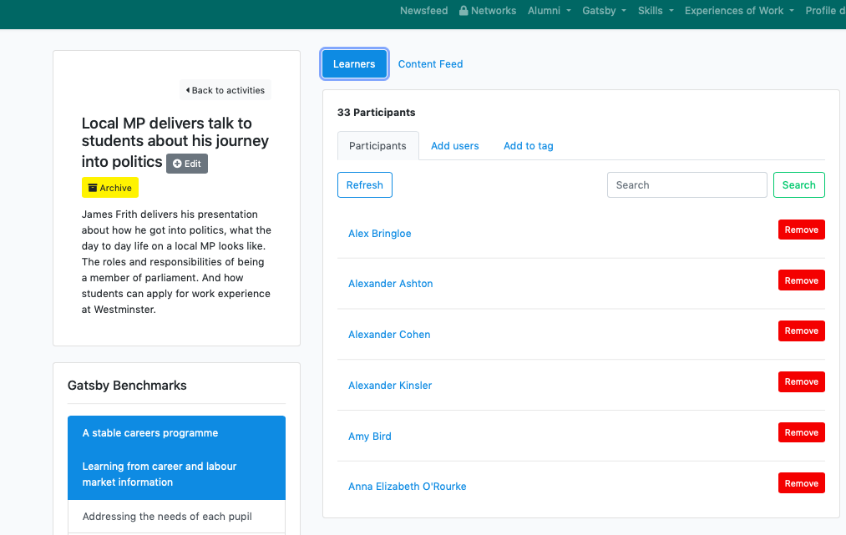The height and width of the screenshot is (535, 846).
Task: Click the James Frith description paragraph
Action: click(176, 261)
